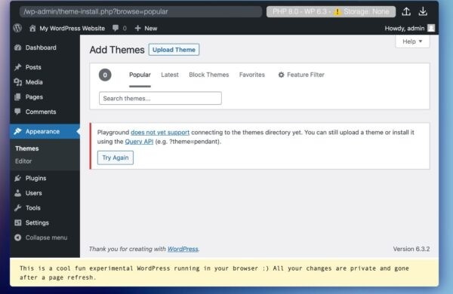Screen dimensions: 453x294
Task: Focus the Search themes input field
Action: tap(160, 99)
